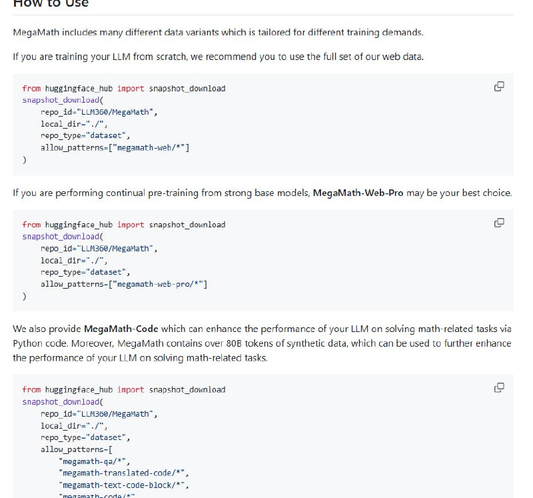Click local_dir line in the third code block

(x=74, y=425)
